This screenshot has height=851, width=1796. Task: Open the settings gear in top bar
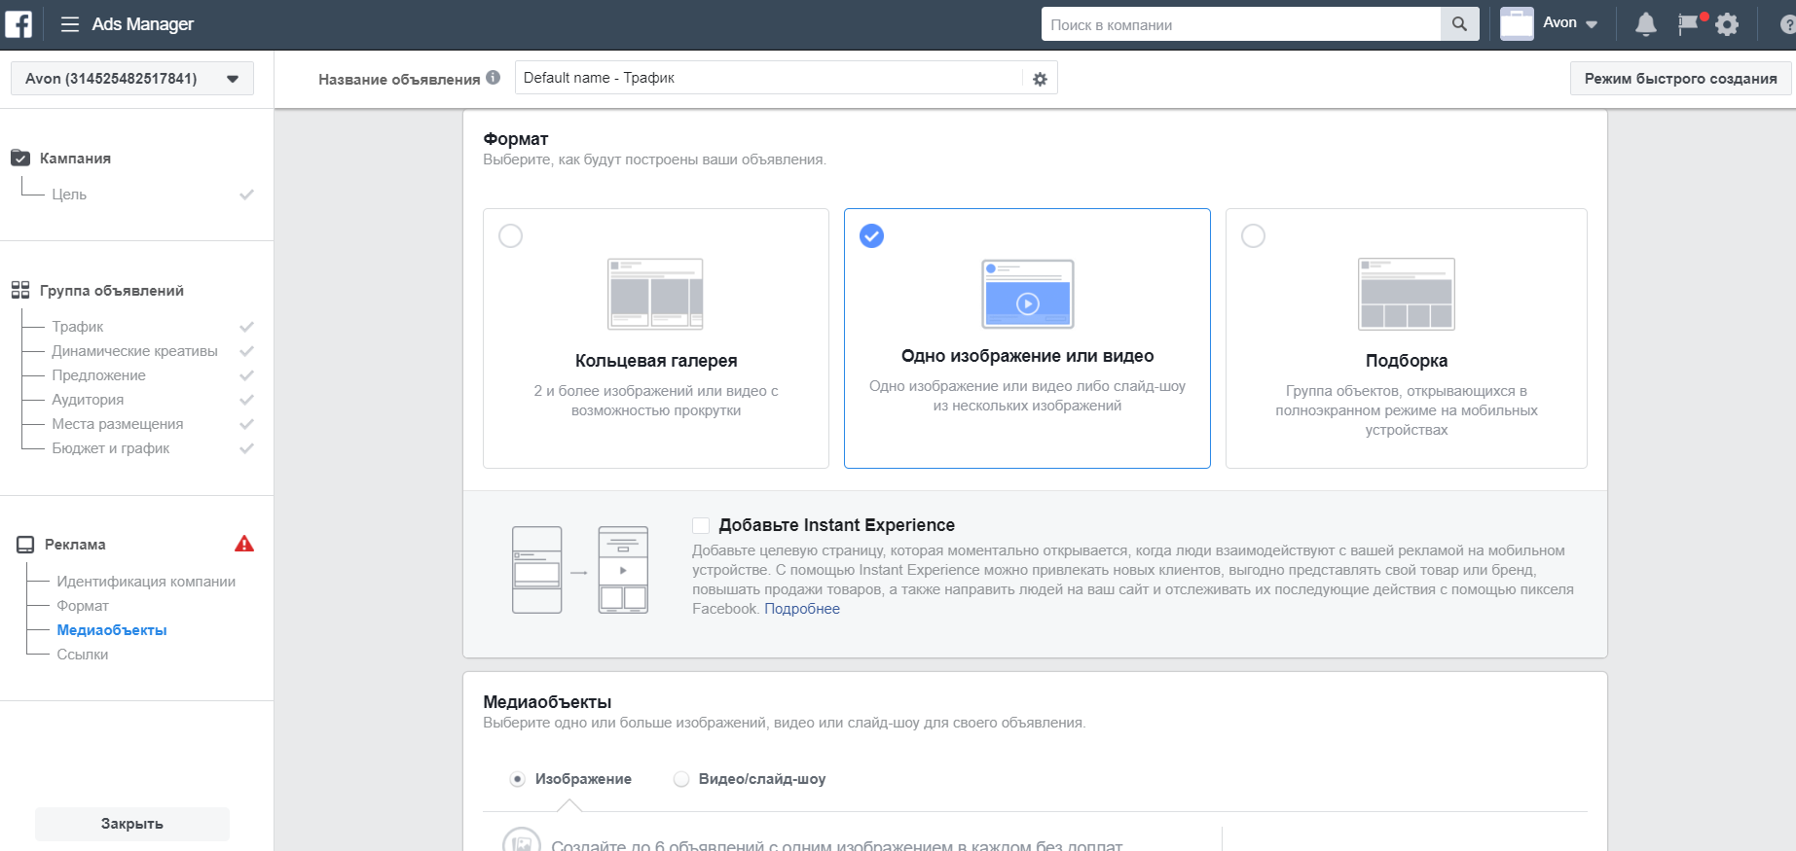(x=1727, y=24)
